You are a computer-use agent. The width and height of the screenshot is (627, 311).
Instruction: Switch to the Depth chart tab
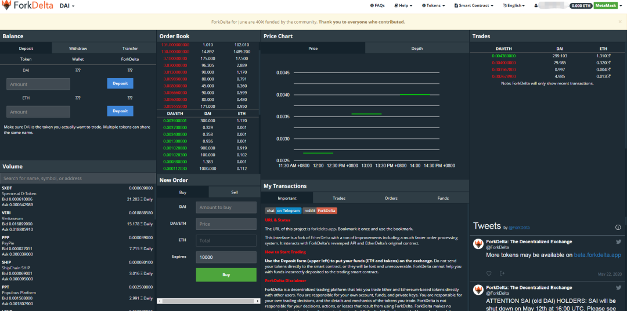417,48
